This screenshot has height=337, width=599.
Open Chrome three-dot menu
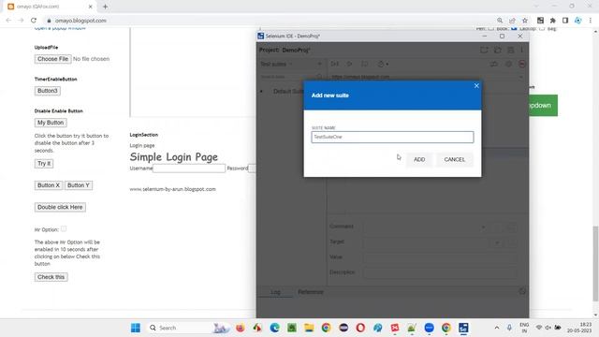(591, 21)
